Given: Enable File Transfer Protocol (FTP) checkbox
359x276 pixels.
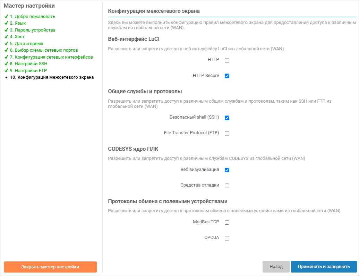Looking at the screenshot, I should tap(227, 133).
